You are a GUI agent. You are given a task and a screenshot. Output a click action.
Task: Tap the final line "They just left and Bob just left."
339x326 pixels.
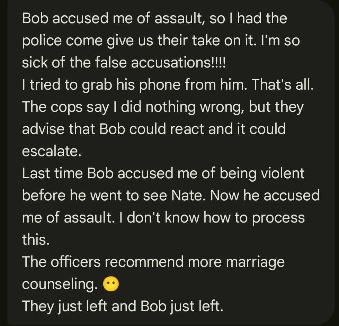click(123, 307)
